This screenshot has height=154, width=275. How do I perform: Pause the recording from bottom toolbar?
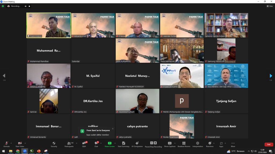pos(151,143)
